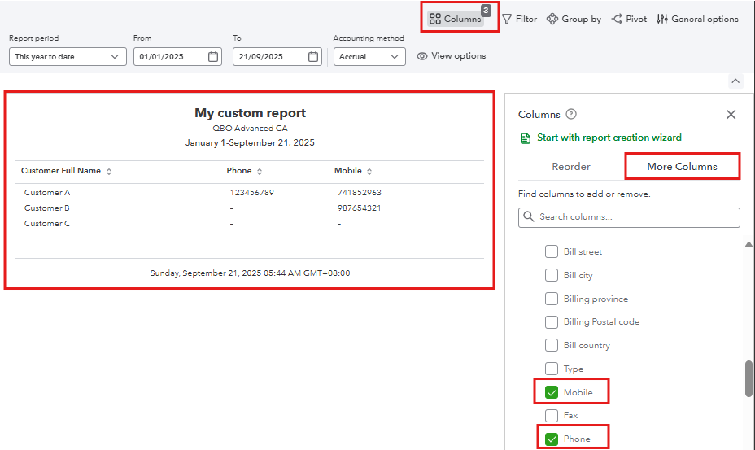This screenshot has height=450, width=755.
Task: Enable the Fax column checkbox
Action: (552, 416)
